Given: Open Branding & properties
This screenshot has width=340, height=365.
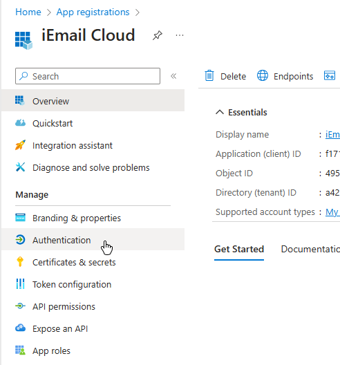Looking at the screenshot, I should [x=93, y=218].
